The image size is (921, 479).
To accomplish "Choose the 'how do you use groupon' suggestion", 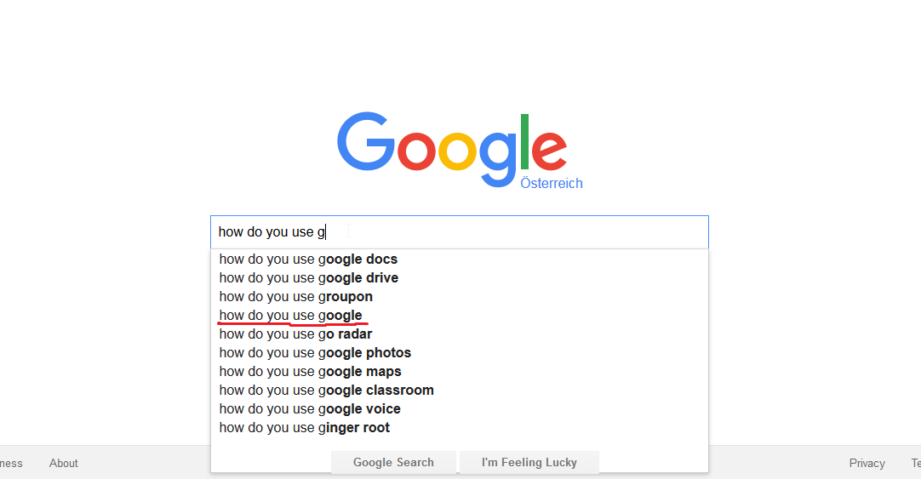I will point(460,296).
